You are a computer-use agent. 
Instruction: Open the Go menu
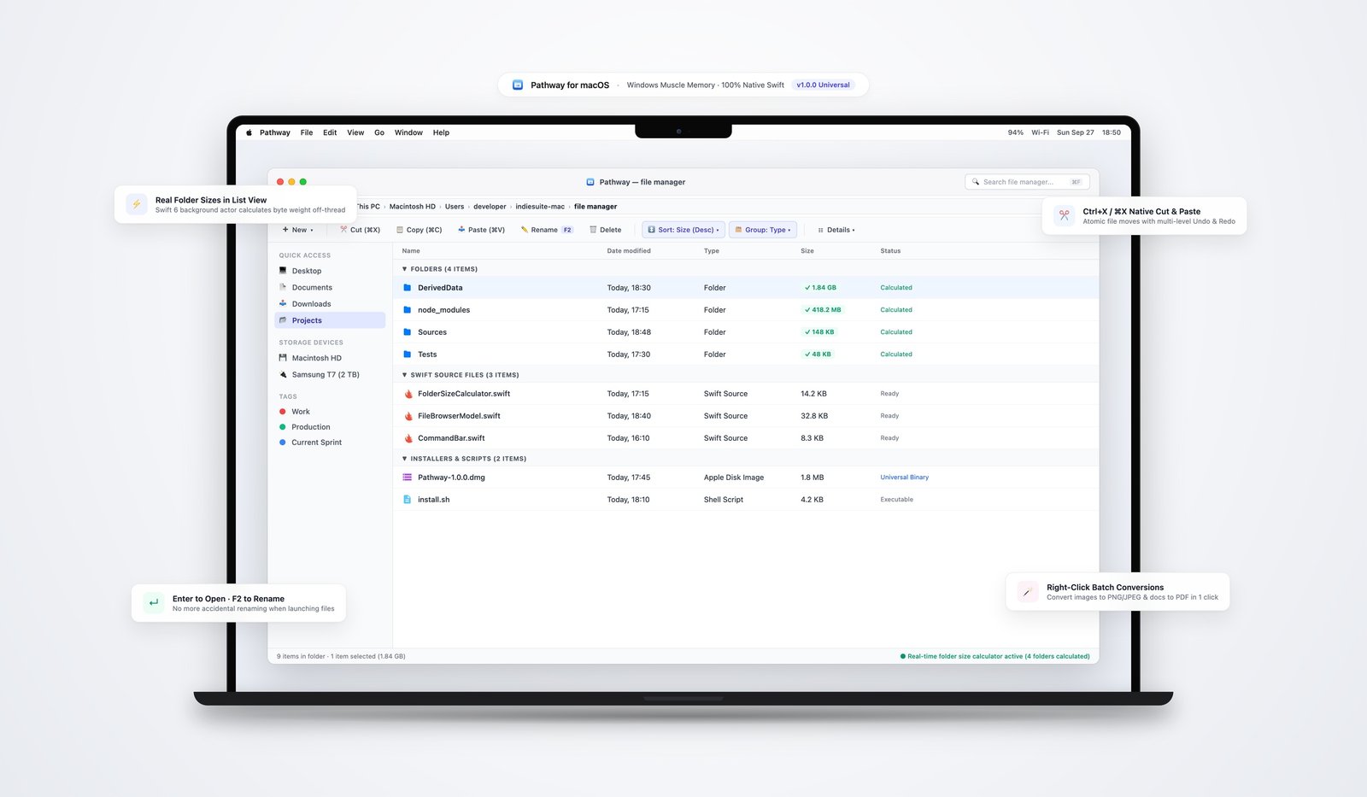coord(379,132)
